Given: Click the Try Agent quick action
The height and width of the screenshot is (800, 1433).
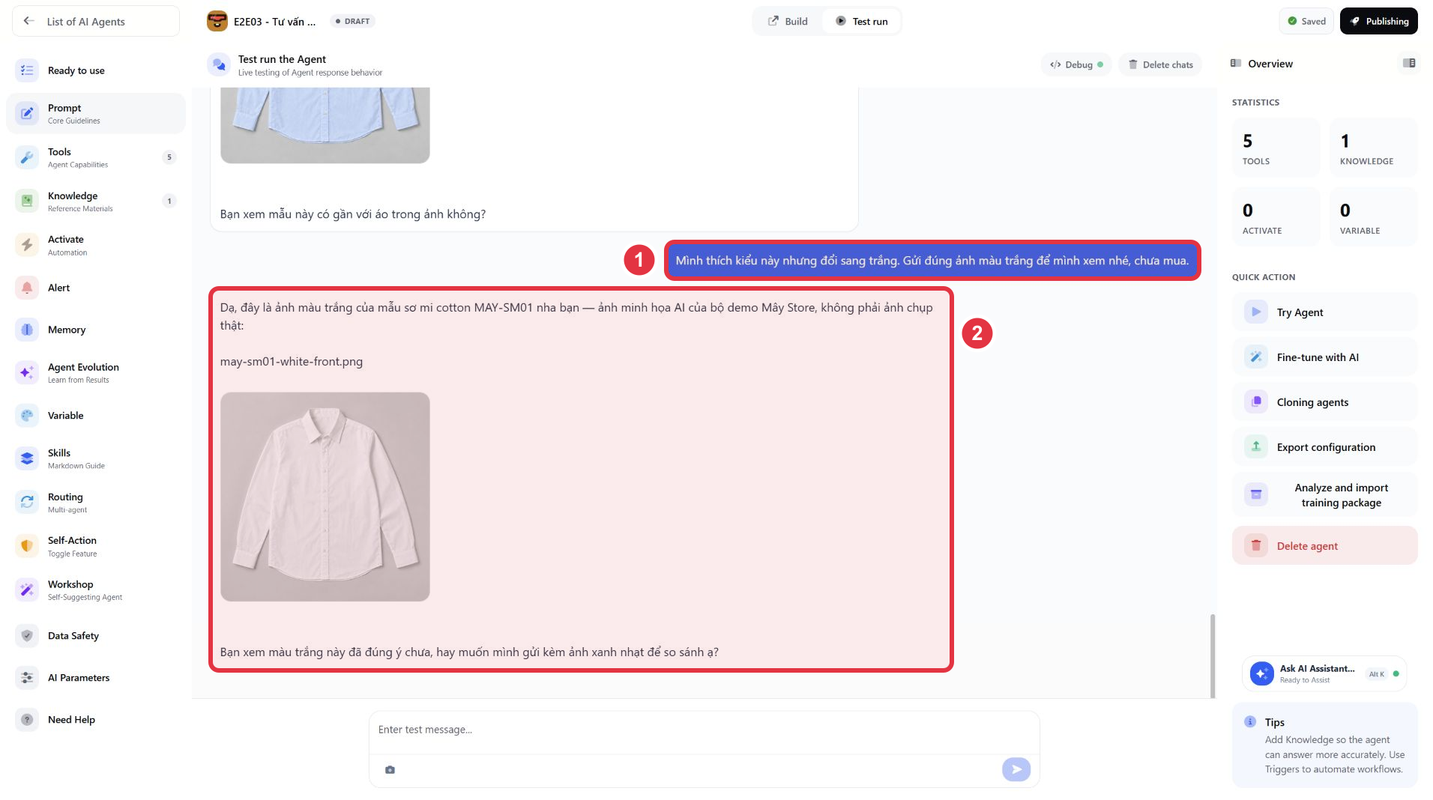Looking at the screenshot, I should [x=1324, y=312].
